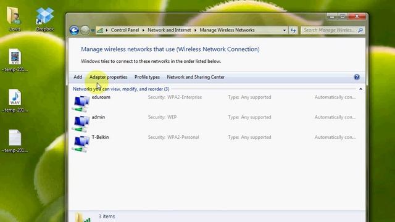The width and height of the screenshot is (395, 222).
Task: Click the greyed Forward navigation arrow
Action: click(85, 30)
